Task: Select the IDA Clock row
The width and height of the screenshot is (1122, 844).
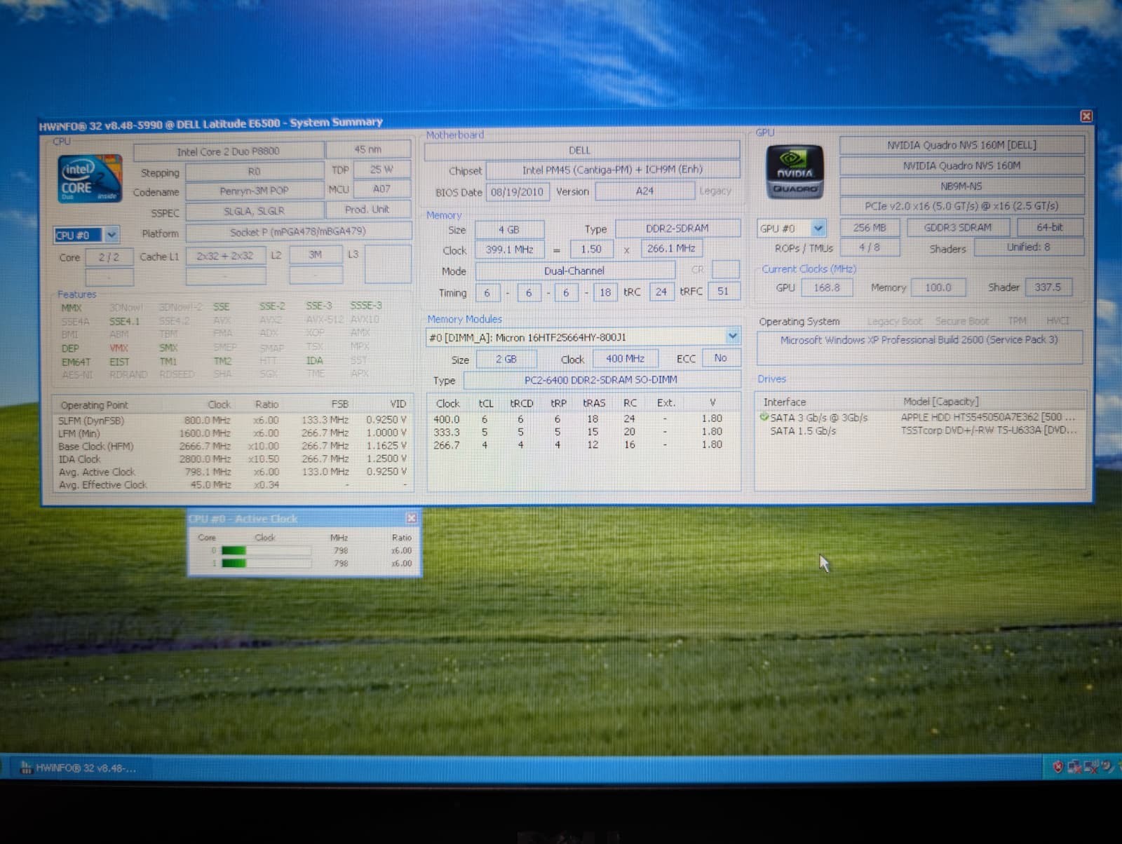Action: click(232, 459)
